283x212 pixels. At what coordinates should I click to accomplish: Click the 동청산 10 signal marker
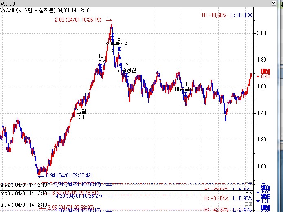pyautogui.click(x=100, y=59)
